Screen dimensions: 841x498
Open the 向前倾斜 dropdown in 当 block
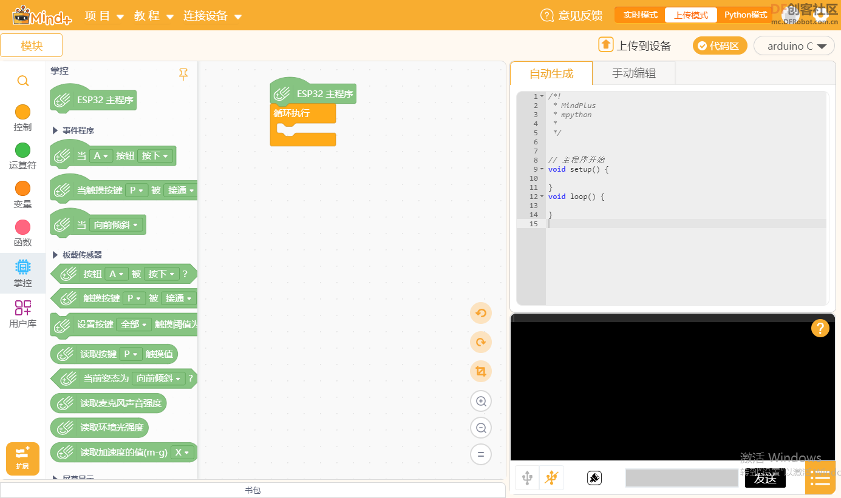(x=117, y=225)
